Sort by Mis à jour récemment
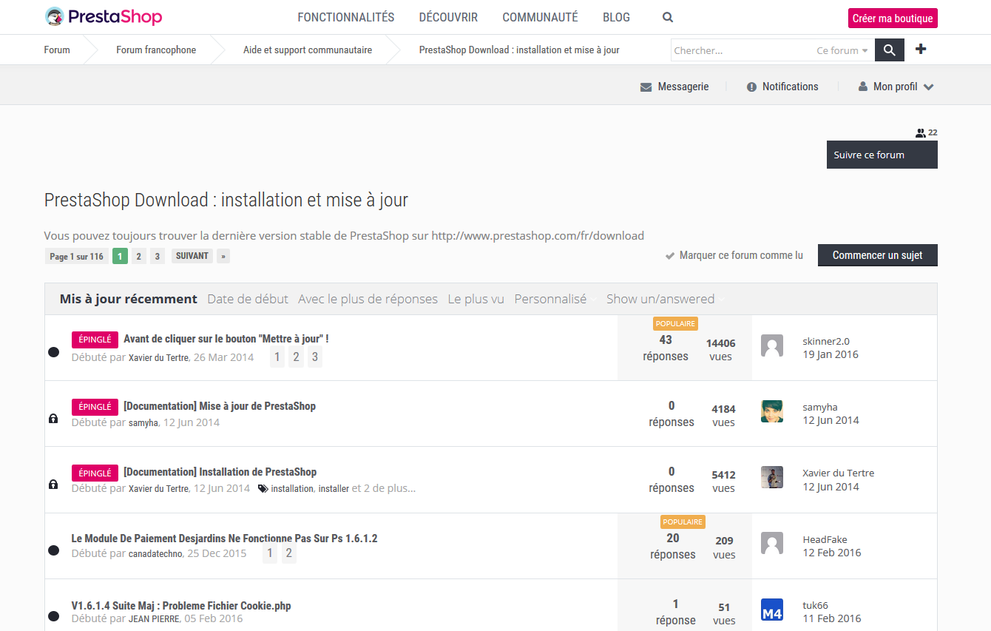Viewport: 991px width, 631px height. [129, 299]
